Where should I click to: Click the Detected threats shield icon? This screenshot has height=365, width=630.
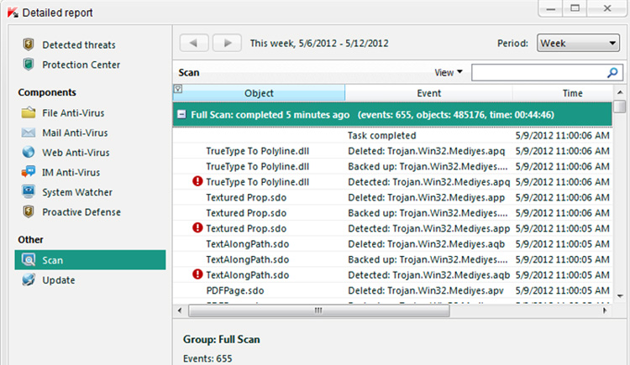click(x=29, y=44)
